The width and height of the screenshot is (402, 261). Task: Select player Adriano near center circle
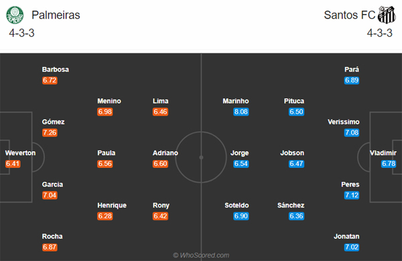click(x=165, y=153)
